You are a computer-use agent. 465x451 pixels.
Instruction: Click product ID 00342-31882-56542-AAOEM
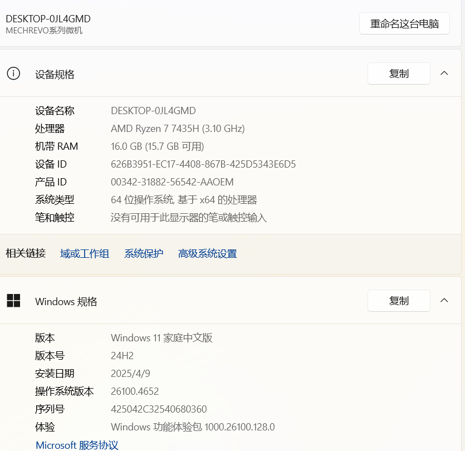pyautogui.click(x=172, y=182)
